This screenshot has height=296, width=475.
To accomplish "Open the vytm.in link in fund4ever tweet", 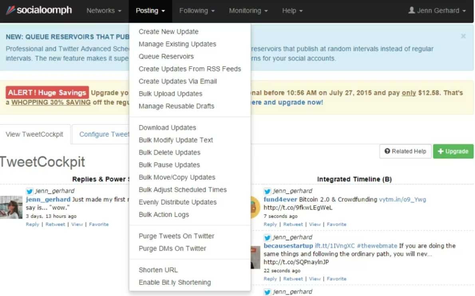I will coord(402,199).
